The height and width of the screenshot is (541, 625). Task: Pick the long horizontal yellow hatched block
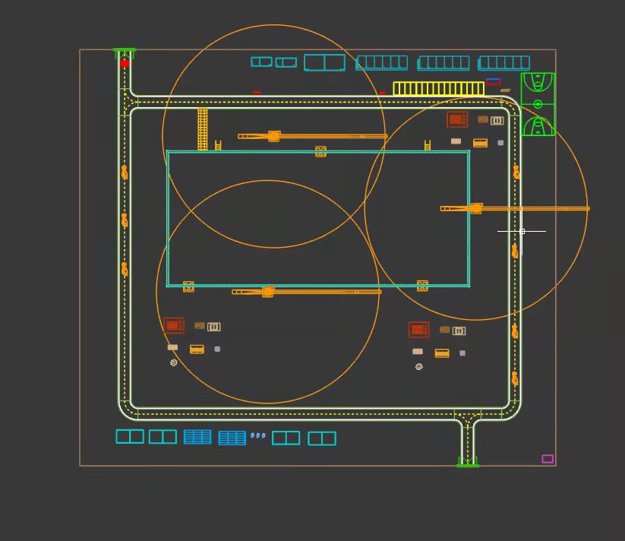coord(438,88)
